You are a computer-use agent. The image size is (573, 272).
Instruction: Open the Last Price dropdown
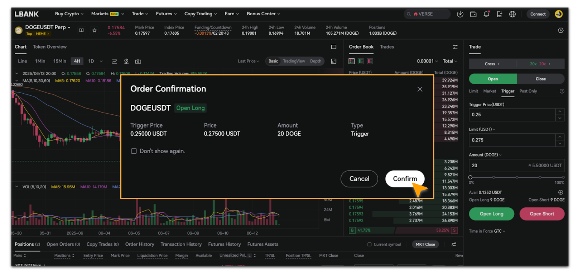[248, 61]
